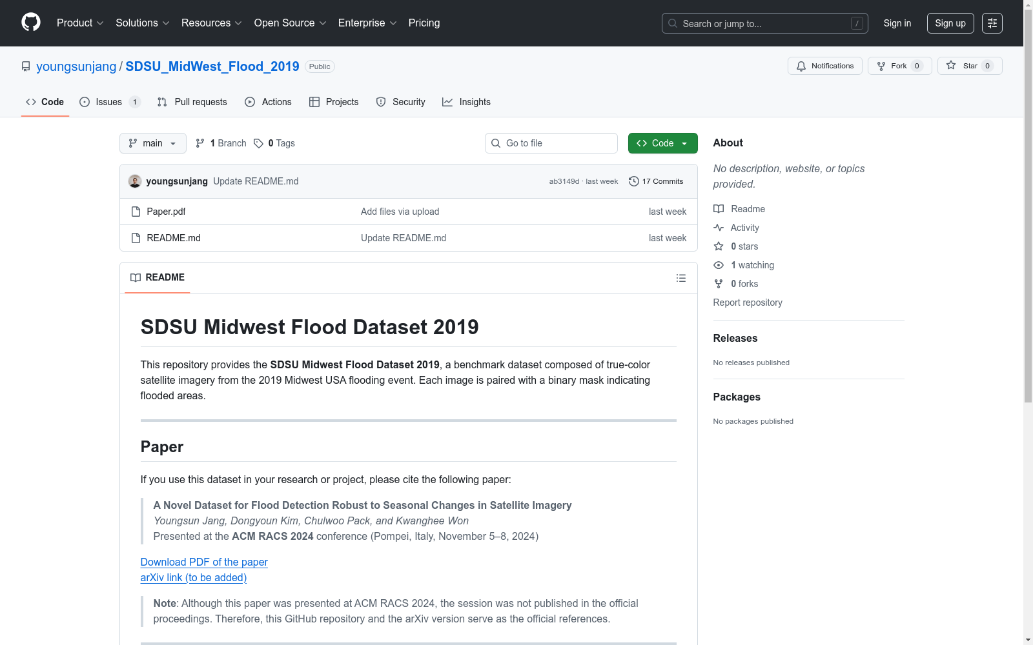Screen dimensions: 1033x645
Task: Open the Product menu
Action: 80,23
